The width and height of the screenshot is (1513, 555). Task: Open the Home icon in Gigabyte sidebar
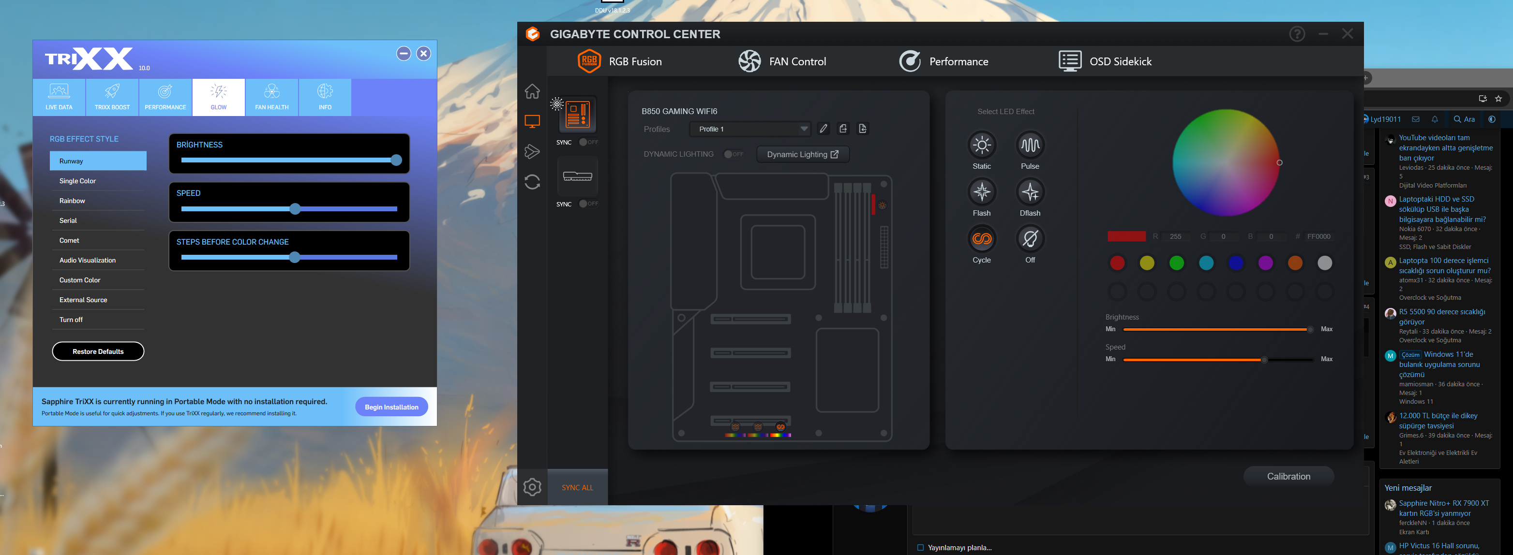(x=532, y=91)
